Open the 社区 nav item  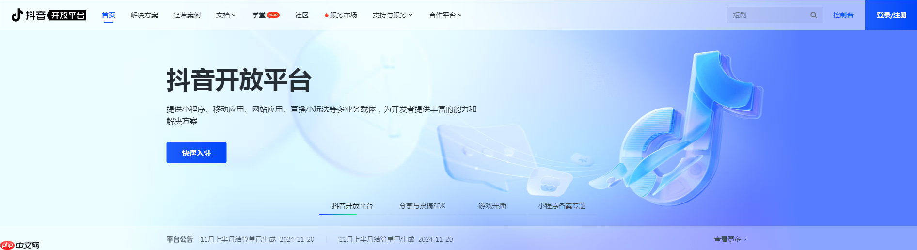302,15
